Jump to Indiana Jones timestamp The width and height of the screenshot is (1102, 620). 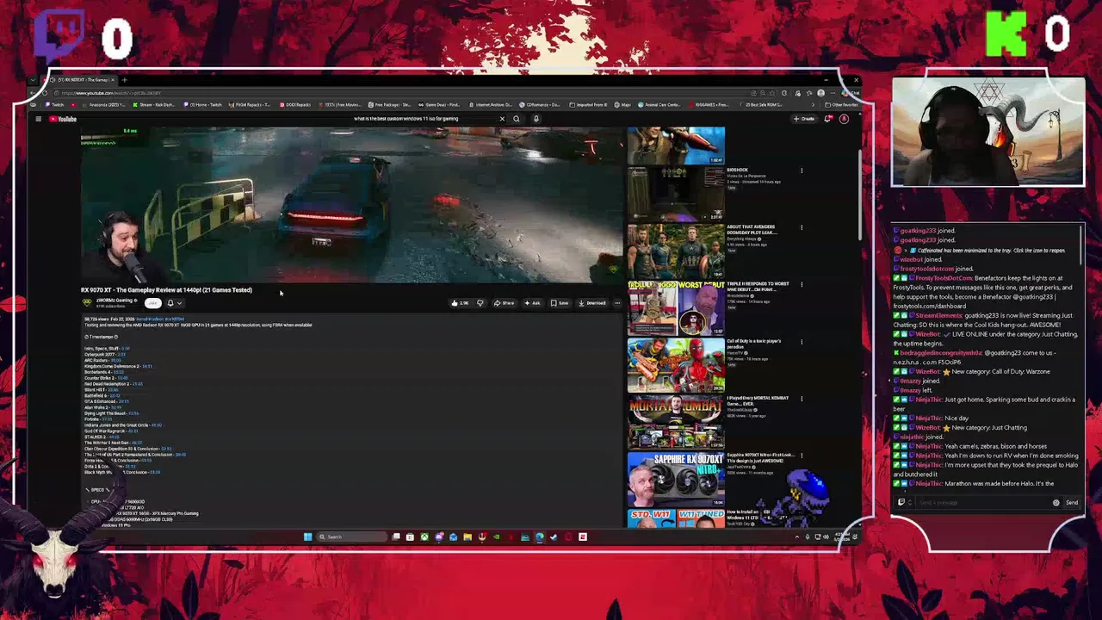[x=157, y=425]
